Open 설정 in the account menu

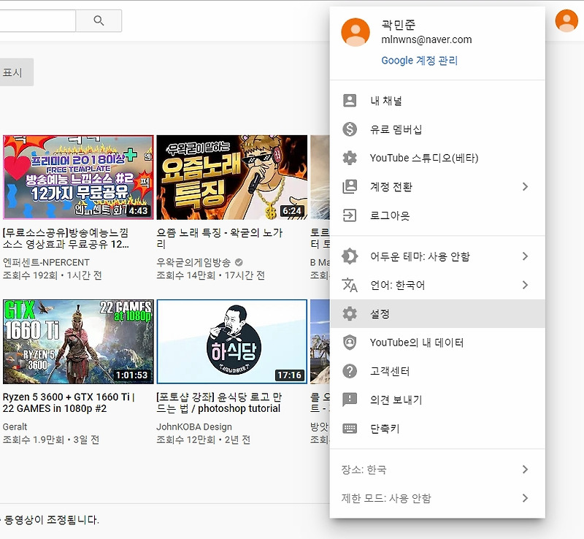(437, 314)
